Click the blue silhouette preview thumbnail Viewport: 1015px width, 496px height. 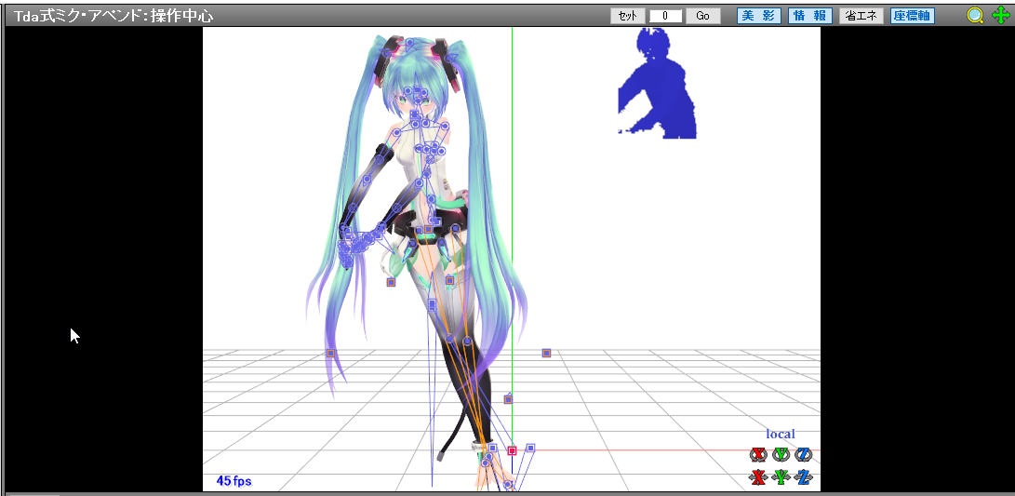pos(658,84)
